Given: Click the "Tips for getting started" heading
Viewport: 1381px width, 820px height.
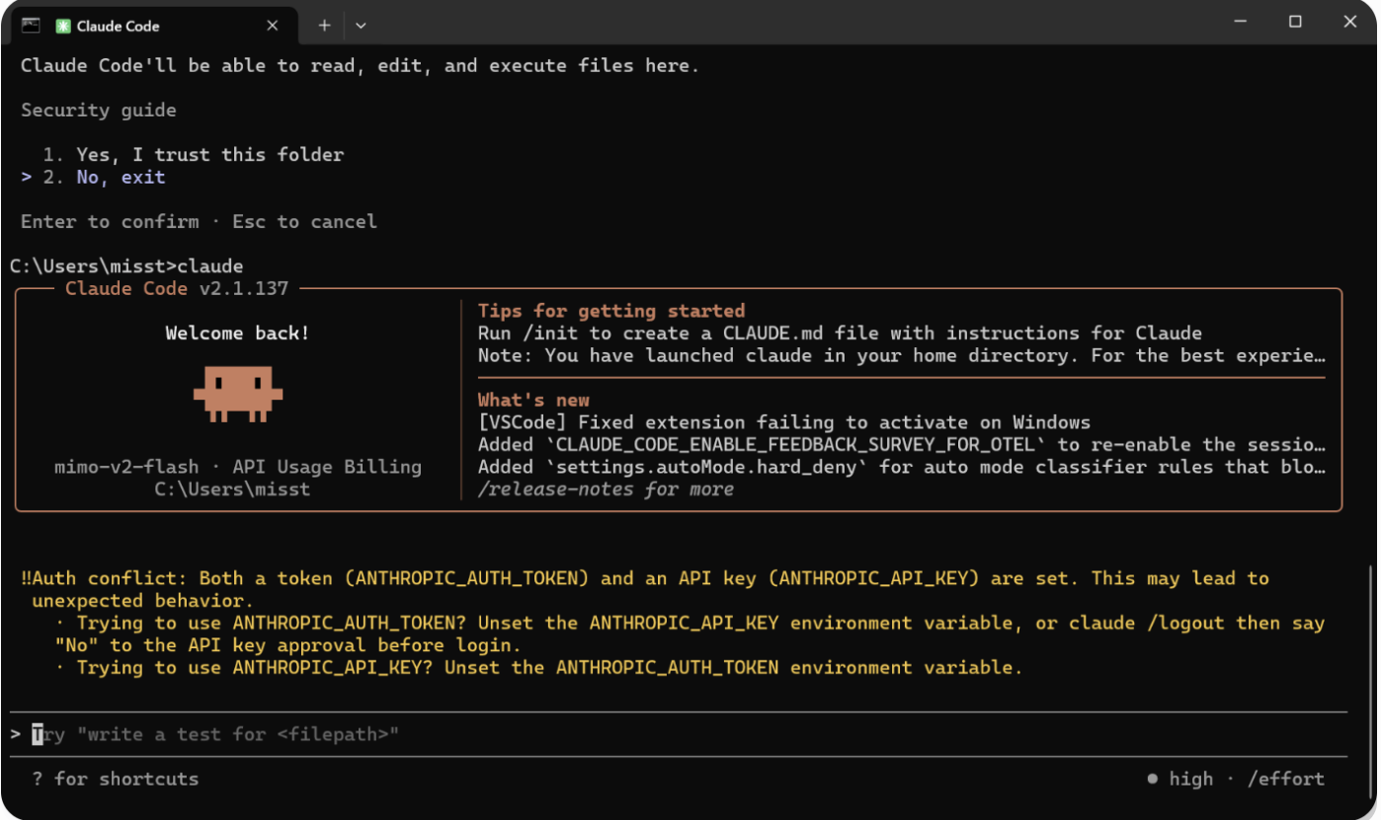Looking at the screenshot, I should coord(611,311).
